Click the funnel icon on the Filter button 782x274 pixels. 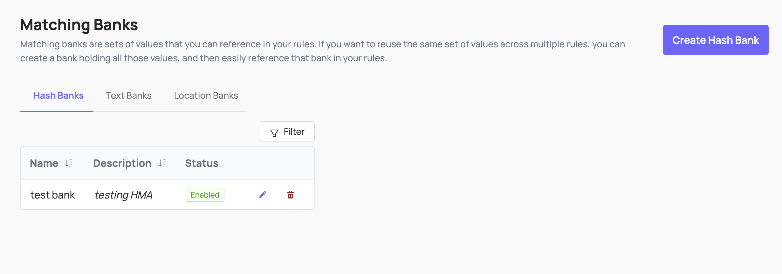tap(274, 132)
